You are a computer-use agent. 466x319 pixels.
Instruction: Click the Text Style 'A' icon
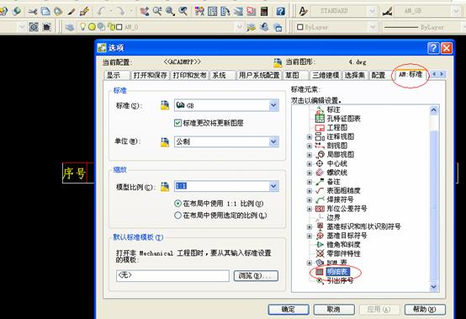303,11
